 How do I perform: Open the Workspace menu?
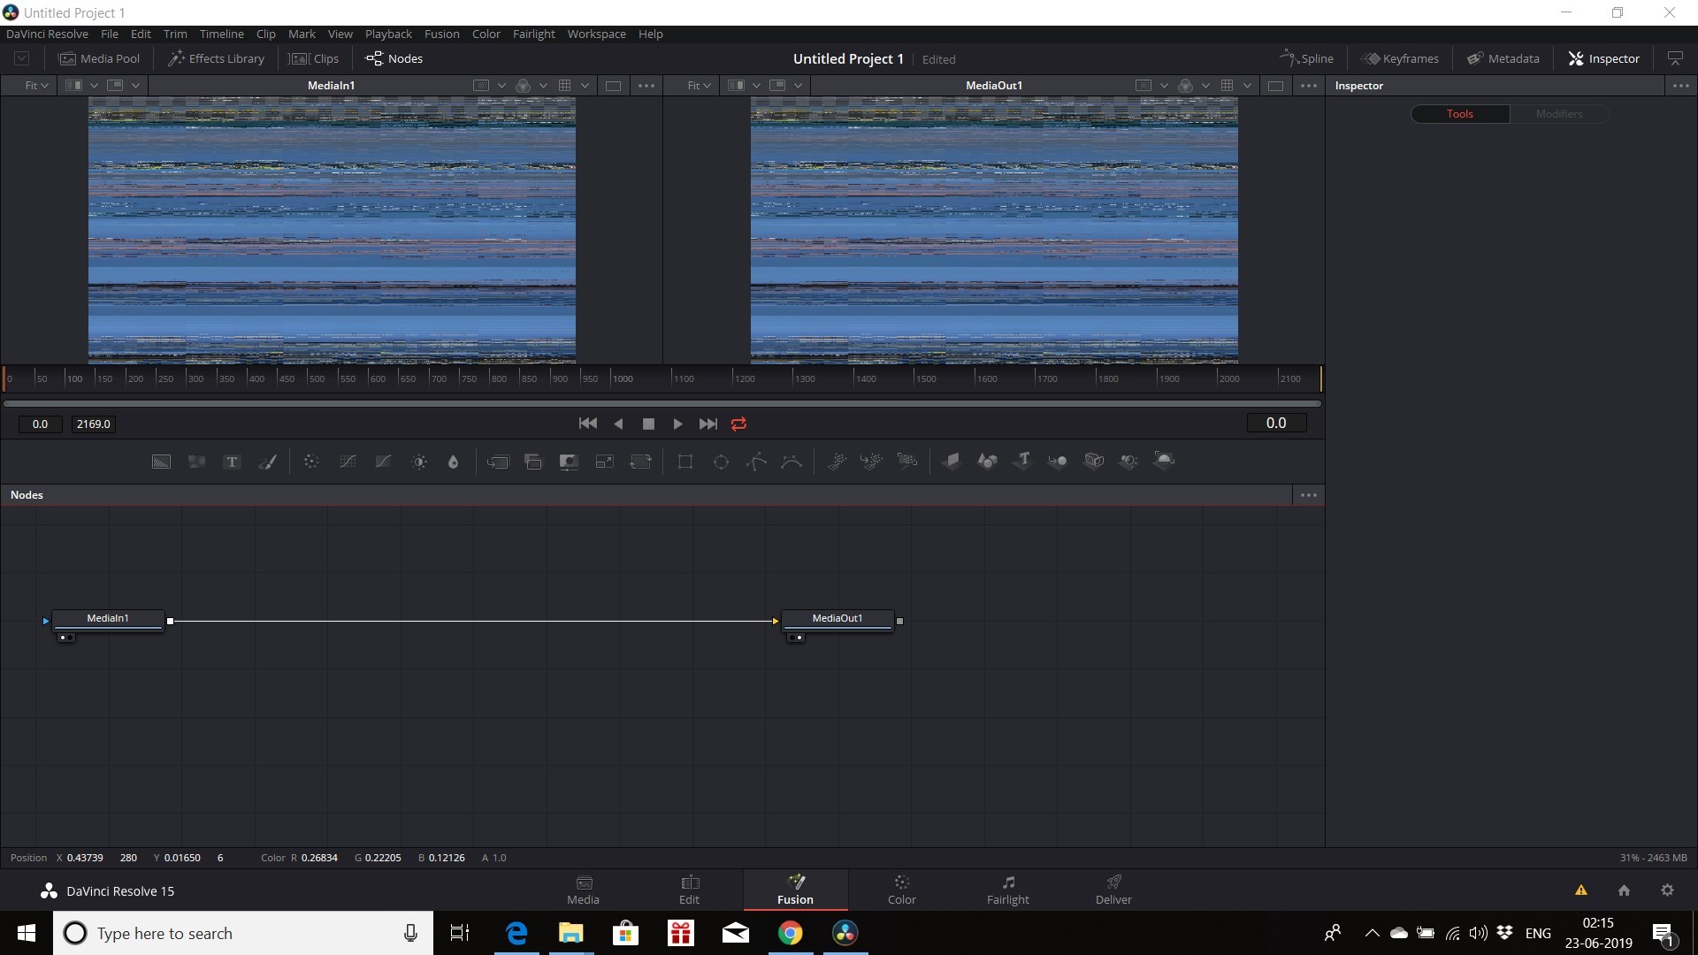click(596, 34)
